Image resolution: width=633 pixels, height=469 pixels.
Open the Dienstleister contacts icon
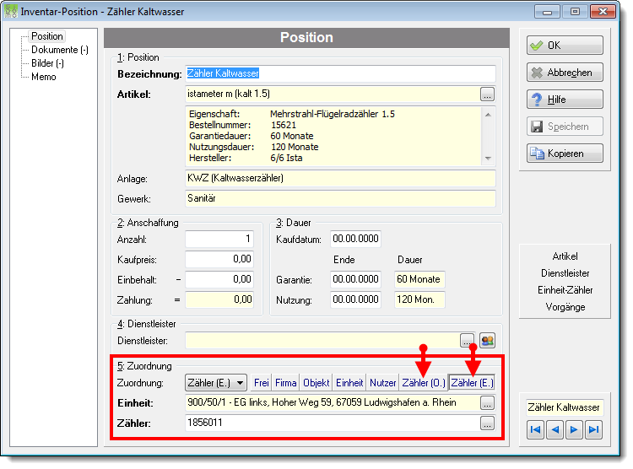pyautogui.click(x=487, y=341)
